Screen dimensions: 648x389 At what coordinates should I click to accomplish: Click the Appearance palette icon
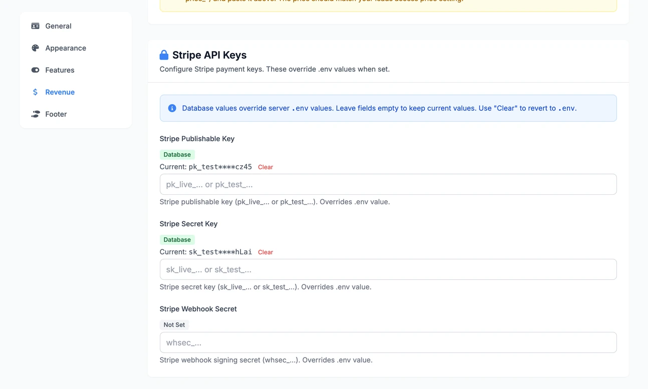(35, 48)
